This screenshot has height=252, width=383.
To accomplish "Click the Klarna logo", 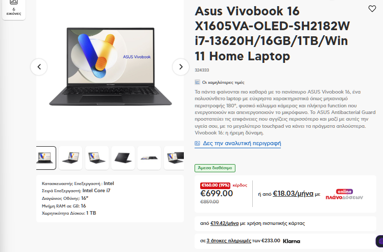I will (292, 241).
